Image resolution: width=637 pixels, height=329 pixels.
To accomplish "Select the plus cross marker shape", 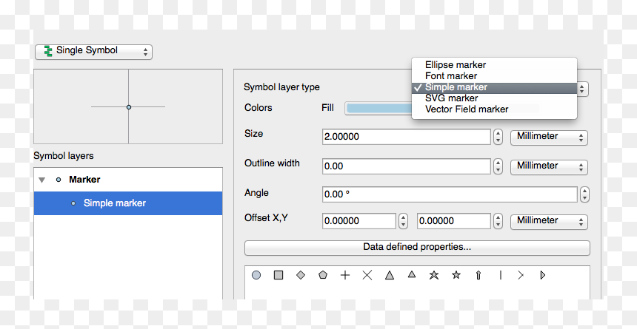I will point(345,275).
